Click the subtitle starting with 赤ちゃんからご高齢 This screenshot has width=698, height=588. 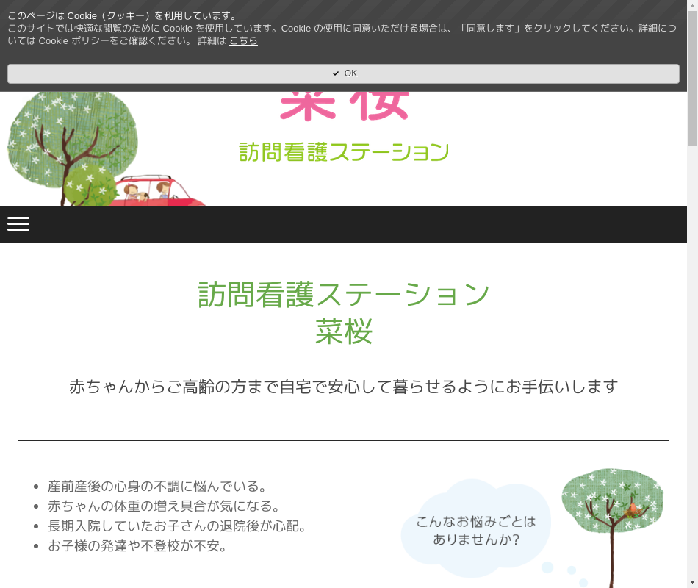[344, 387]
